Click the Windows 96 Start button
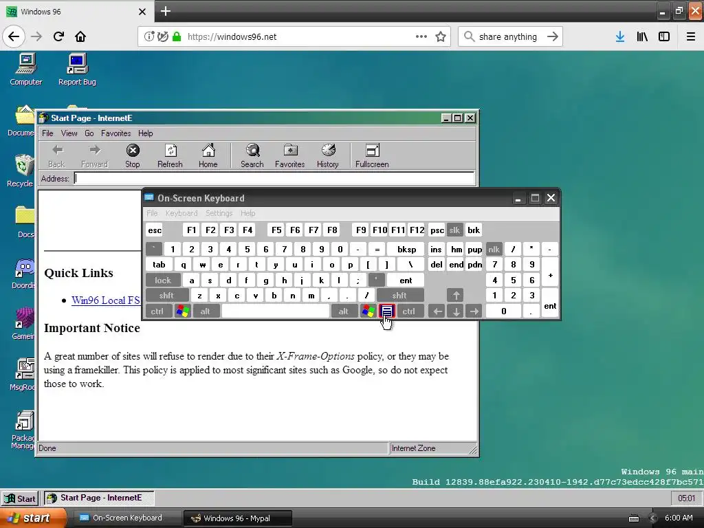 point(20,498)
